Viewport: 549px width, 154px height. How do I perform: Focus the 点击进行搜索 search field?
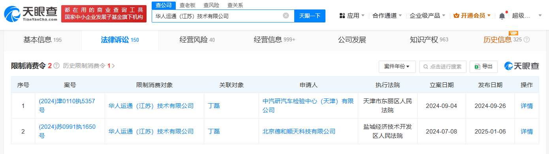443,67
